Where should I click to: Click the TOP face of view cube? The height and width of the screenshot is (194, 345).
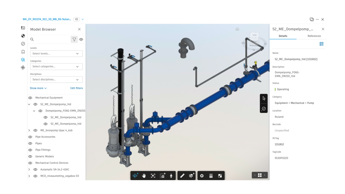(254, 35)
